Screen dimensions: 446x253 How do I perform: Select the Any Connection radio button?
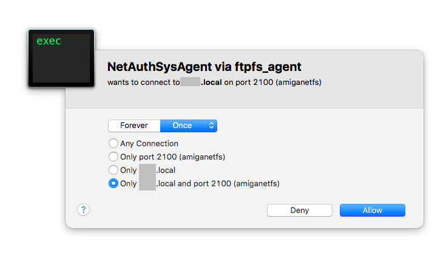tap(113, 143)
